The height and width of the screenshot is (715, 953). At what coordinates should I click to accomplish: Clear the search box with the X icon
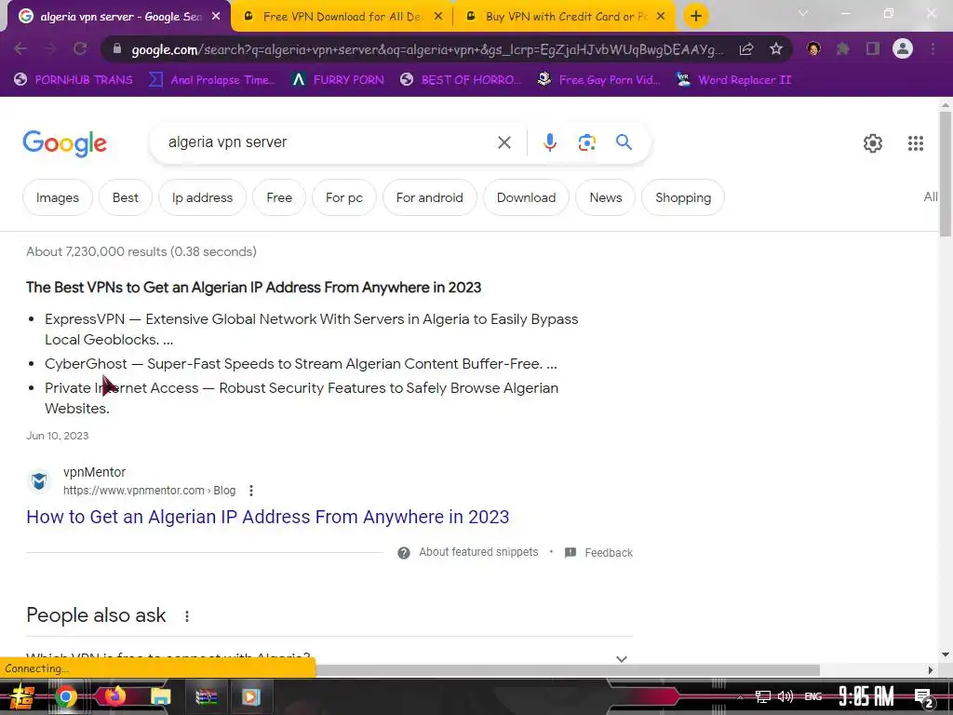(503, 142)
